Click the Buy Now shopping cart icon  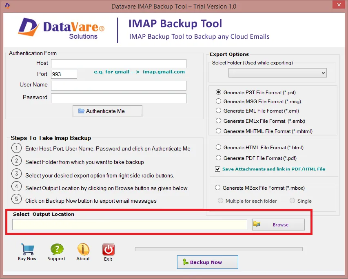click(x=28, y=249)
